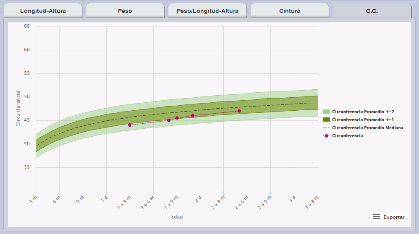Select the C.C. tab
Image resolution: width=419 pixels, height=234 pixels.
tap(372, 11)
